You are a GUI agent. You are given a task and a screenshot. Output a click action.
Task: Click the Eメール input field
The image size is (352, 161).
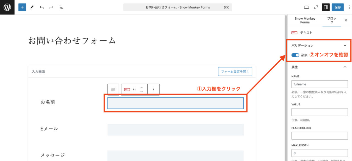tap(175, 130)
